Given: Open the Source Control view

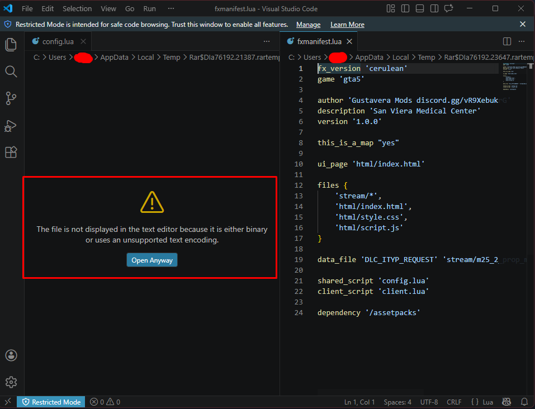Looking at the screenshot, I should (11, 98).
